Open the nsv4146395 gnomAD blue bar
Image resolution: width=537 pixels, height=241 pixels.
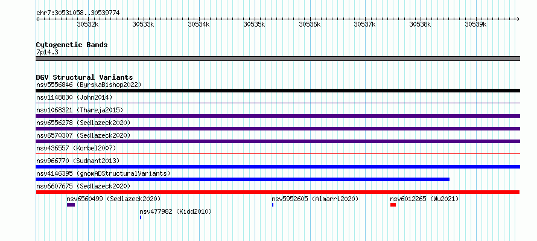(x=243, y=179)
